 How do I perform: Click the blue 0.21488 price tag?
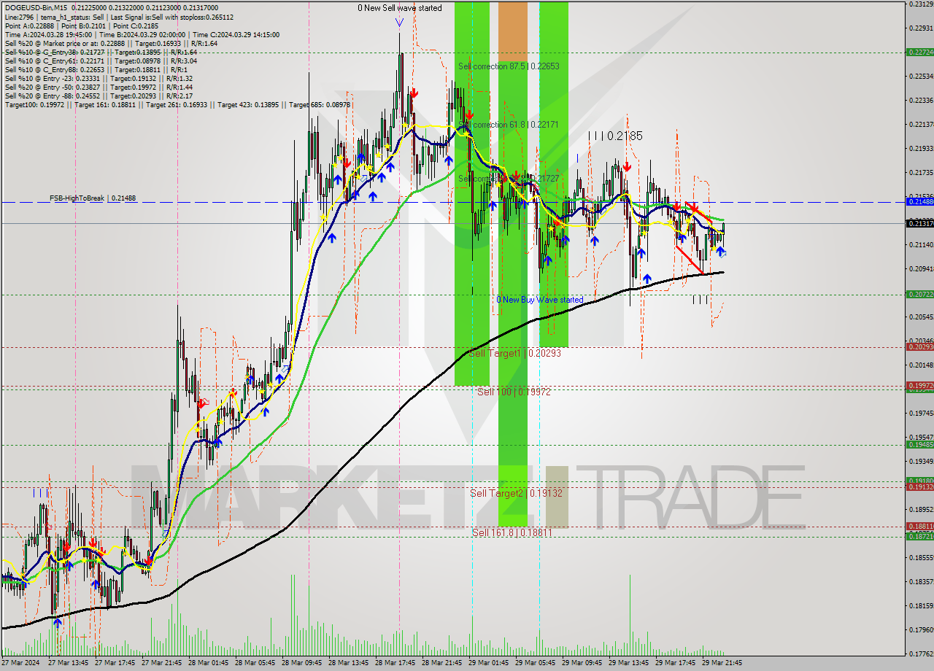click(919, 201)
